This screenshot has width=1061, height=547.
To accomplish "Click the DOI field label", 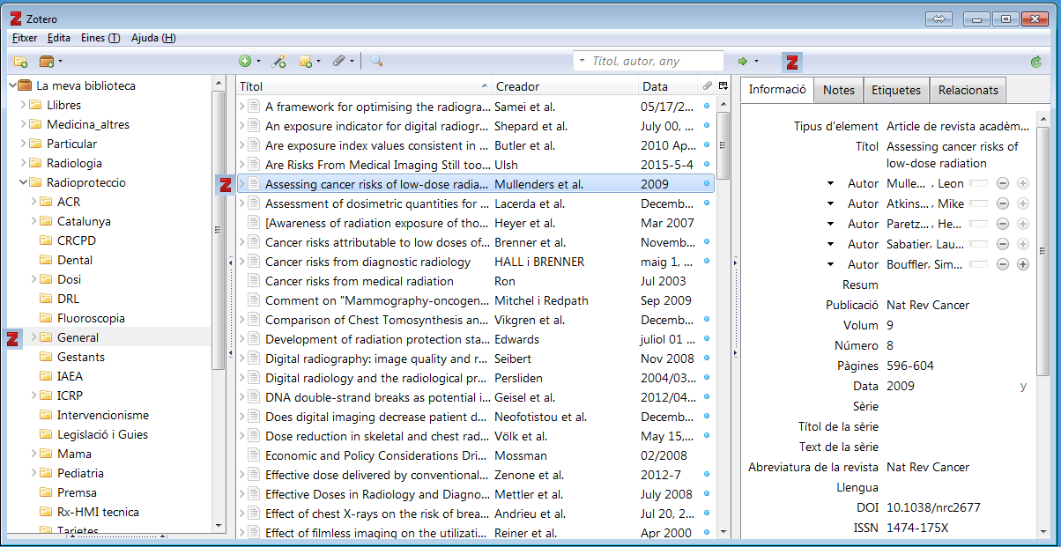I will 867,507.
